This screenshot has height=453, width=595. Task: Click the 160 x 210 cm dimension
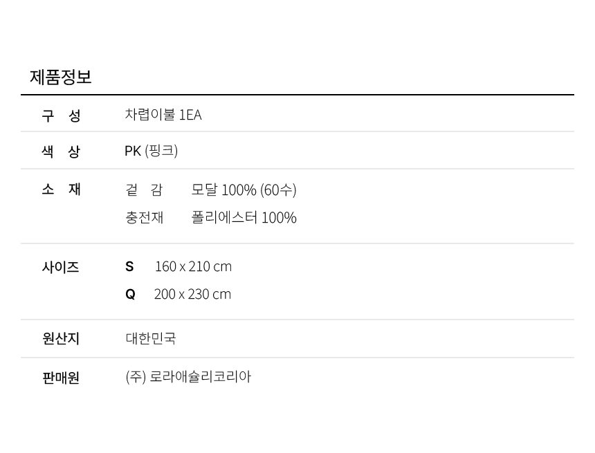point(193,266)
